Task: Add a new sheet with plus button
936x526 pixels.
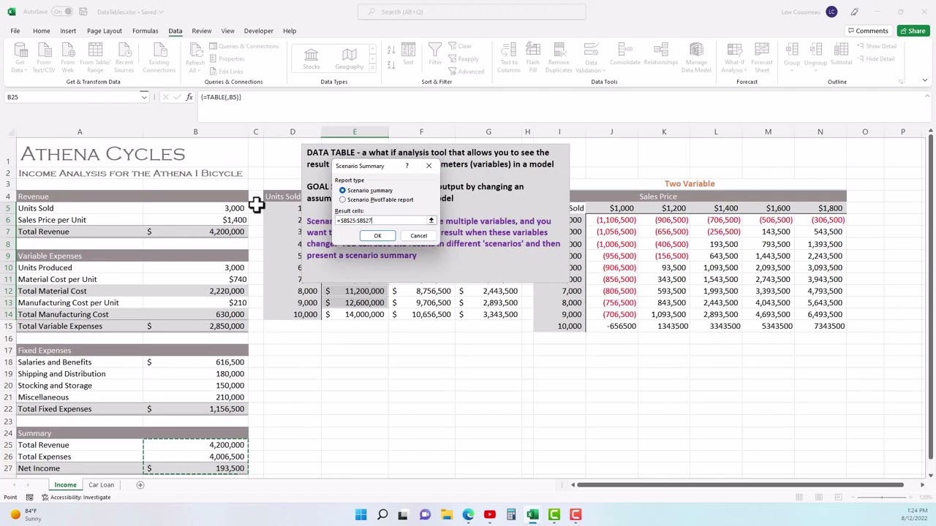Action: [140, 485]
